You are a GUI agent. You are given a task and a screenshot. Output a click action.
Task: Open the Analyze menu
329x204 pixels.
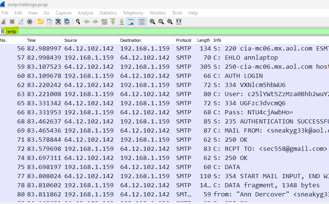pyautogui.click(x=86, y=13)
